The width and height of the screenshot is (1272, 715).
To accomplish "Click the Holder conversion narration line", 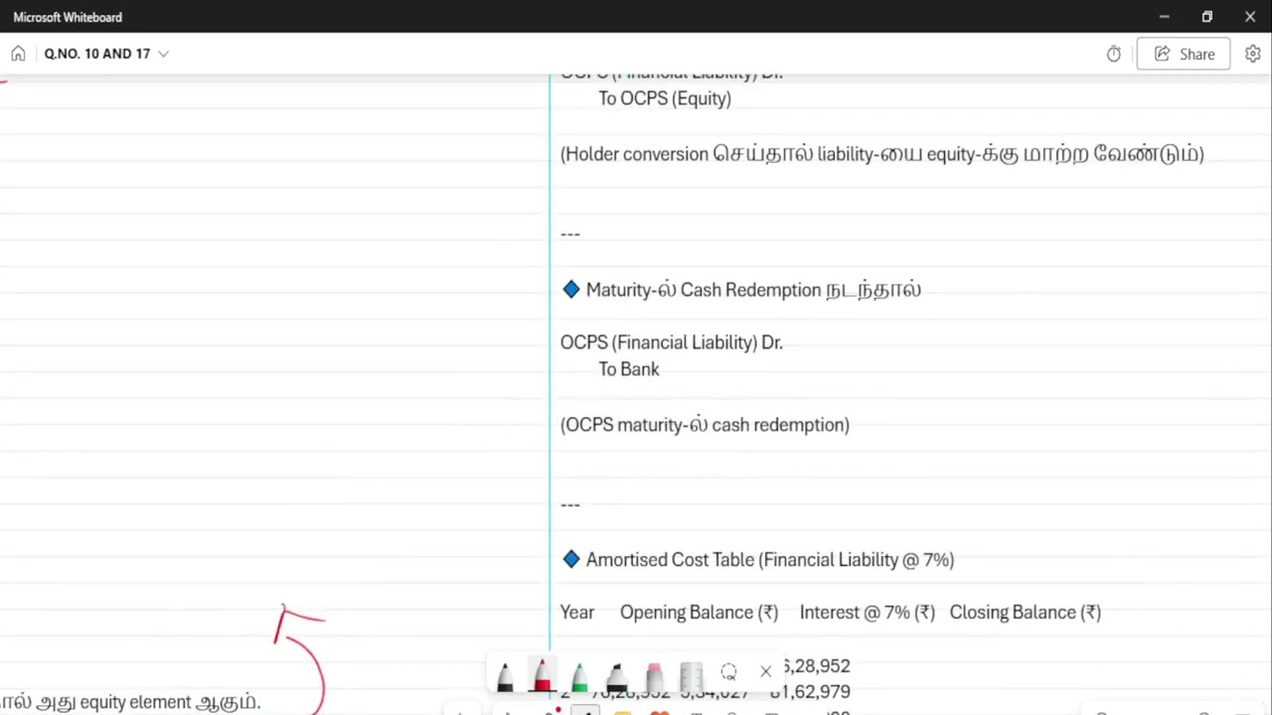I will tap(882, 154).
